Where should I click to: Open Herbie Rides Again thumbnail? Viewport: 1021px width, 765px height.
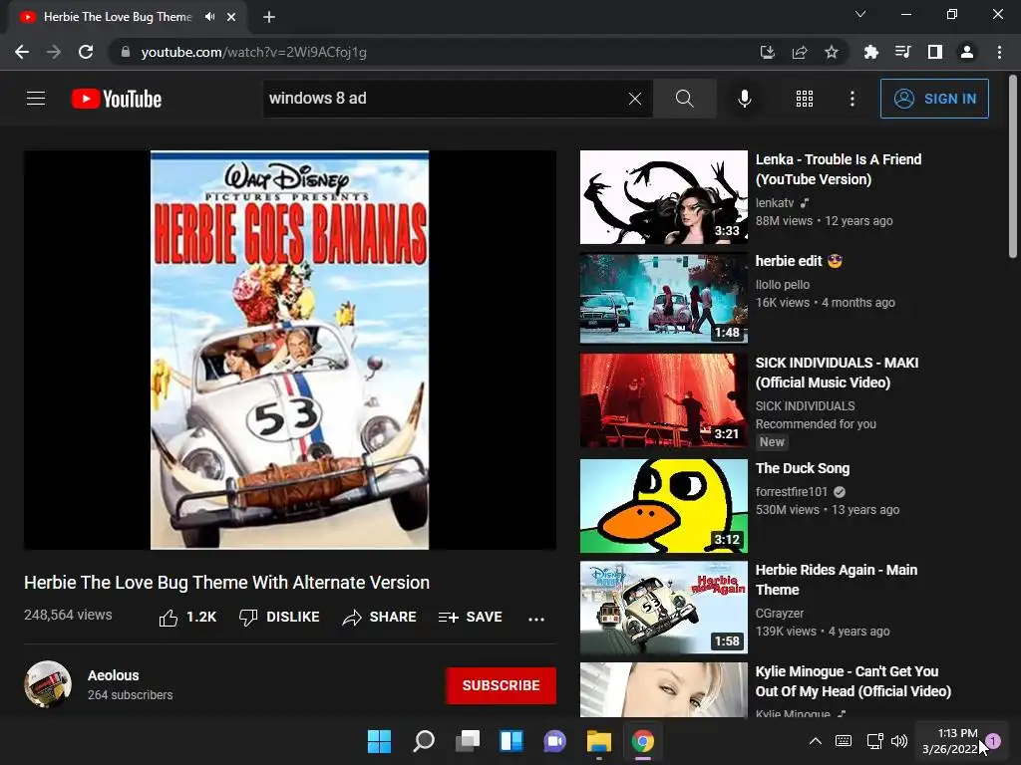tap(663, 608)
